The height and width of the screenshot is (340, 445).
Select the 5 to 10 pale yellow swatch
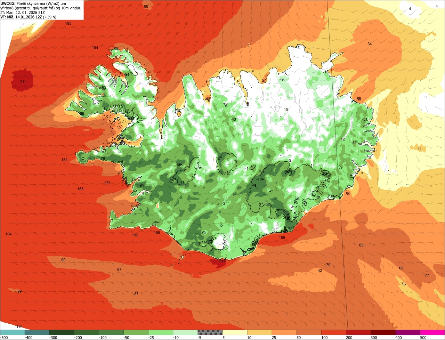point(235,332)
